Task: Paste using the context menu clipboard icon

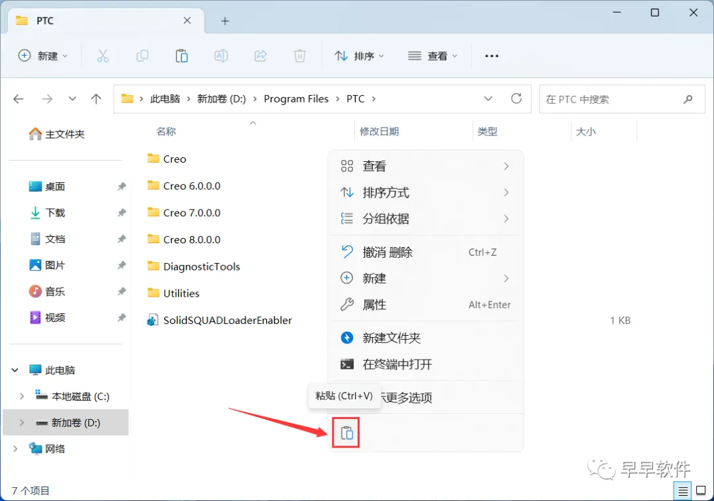Action: click(346, 433)
